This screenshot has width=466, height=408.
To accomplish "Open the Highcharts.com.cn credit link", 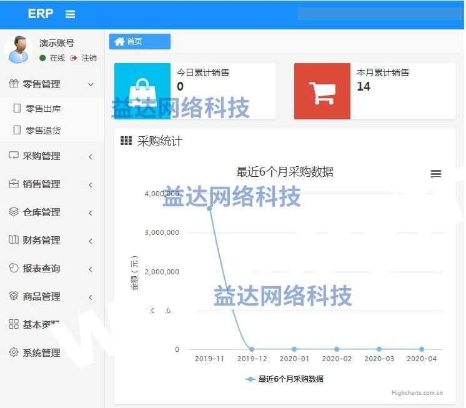I will [417, 393].
